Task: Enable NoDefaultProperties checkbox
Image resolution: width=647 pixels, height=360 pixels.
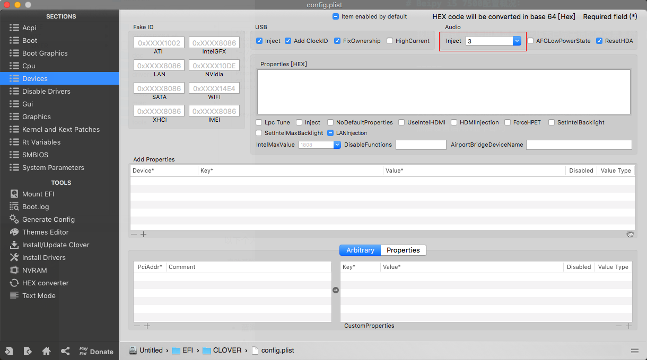Action: click(331, 122)
